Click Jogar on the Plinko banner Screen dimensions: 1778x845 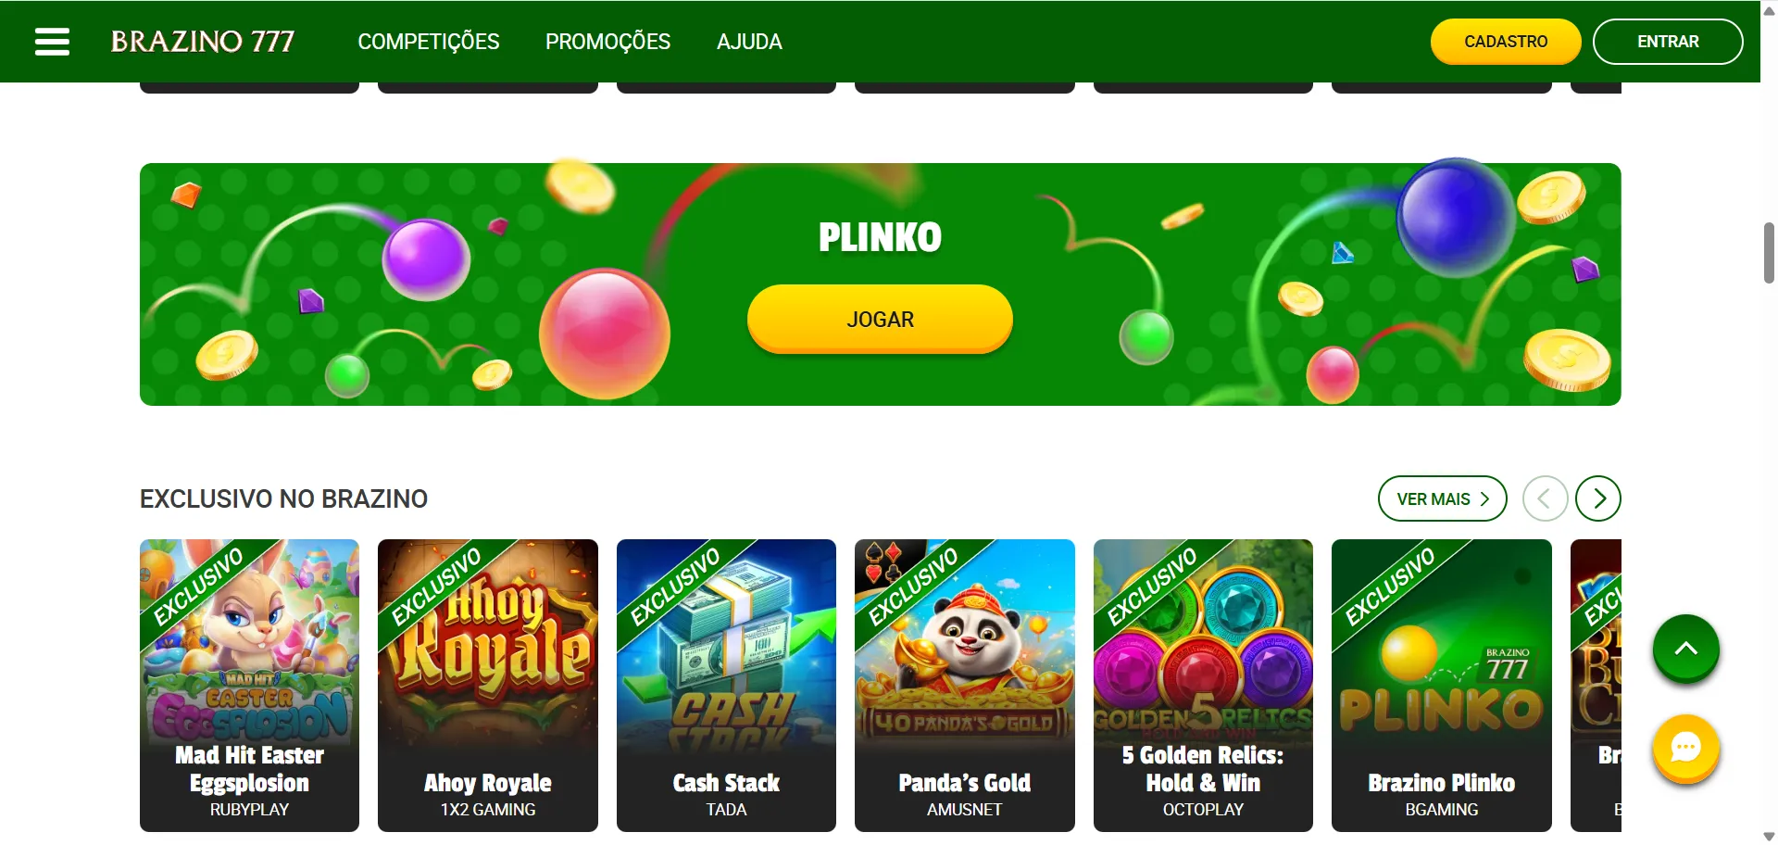point(880,319)
